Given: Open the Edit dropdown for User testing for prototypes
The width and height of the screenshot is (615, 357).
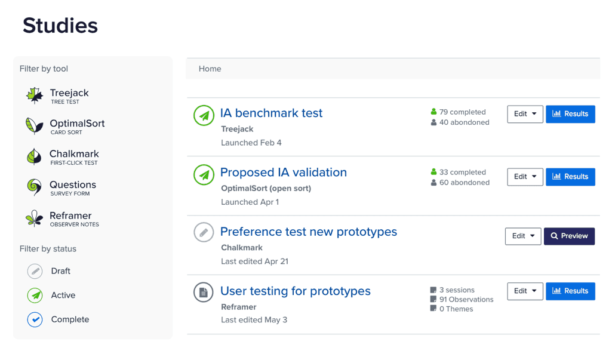Looking at the screenshot, I should 525,291.
